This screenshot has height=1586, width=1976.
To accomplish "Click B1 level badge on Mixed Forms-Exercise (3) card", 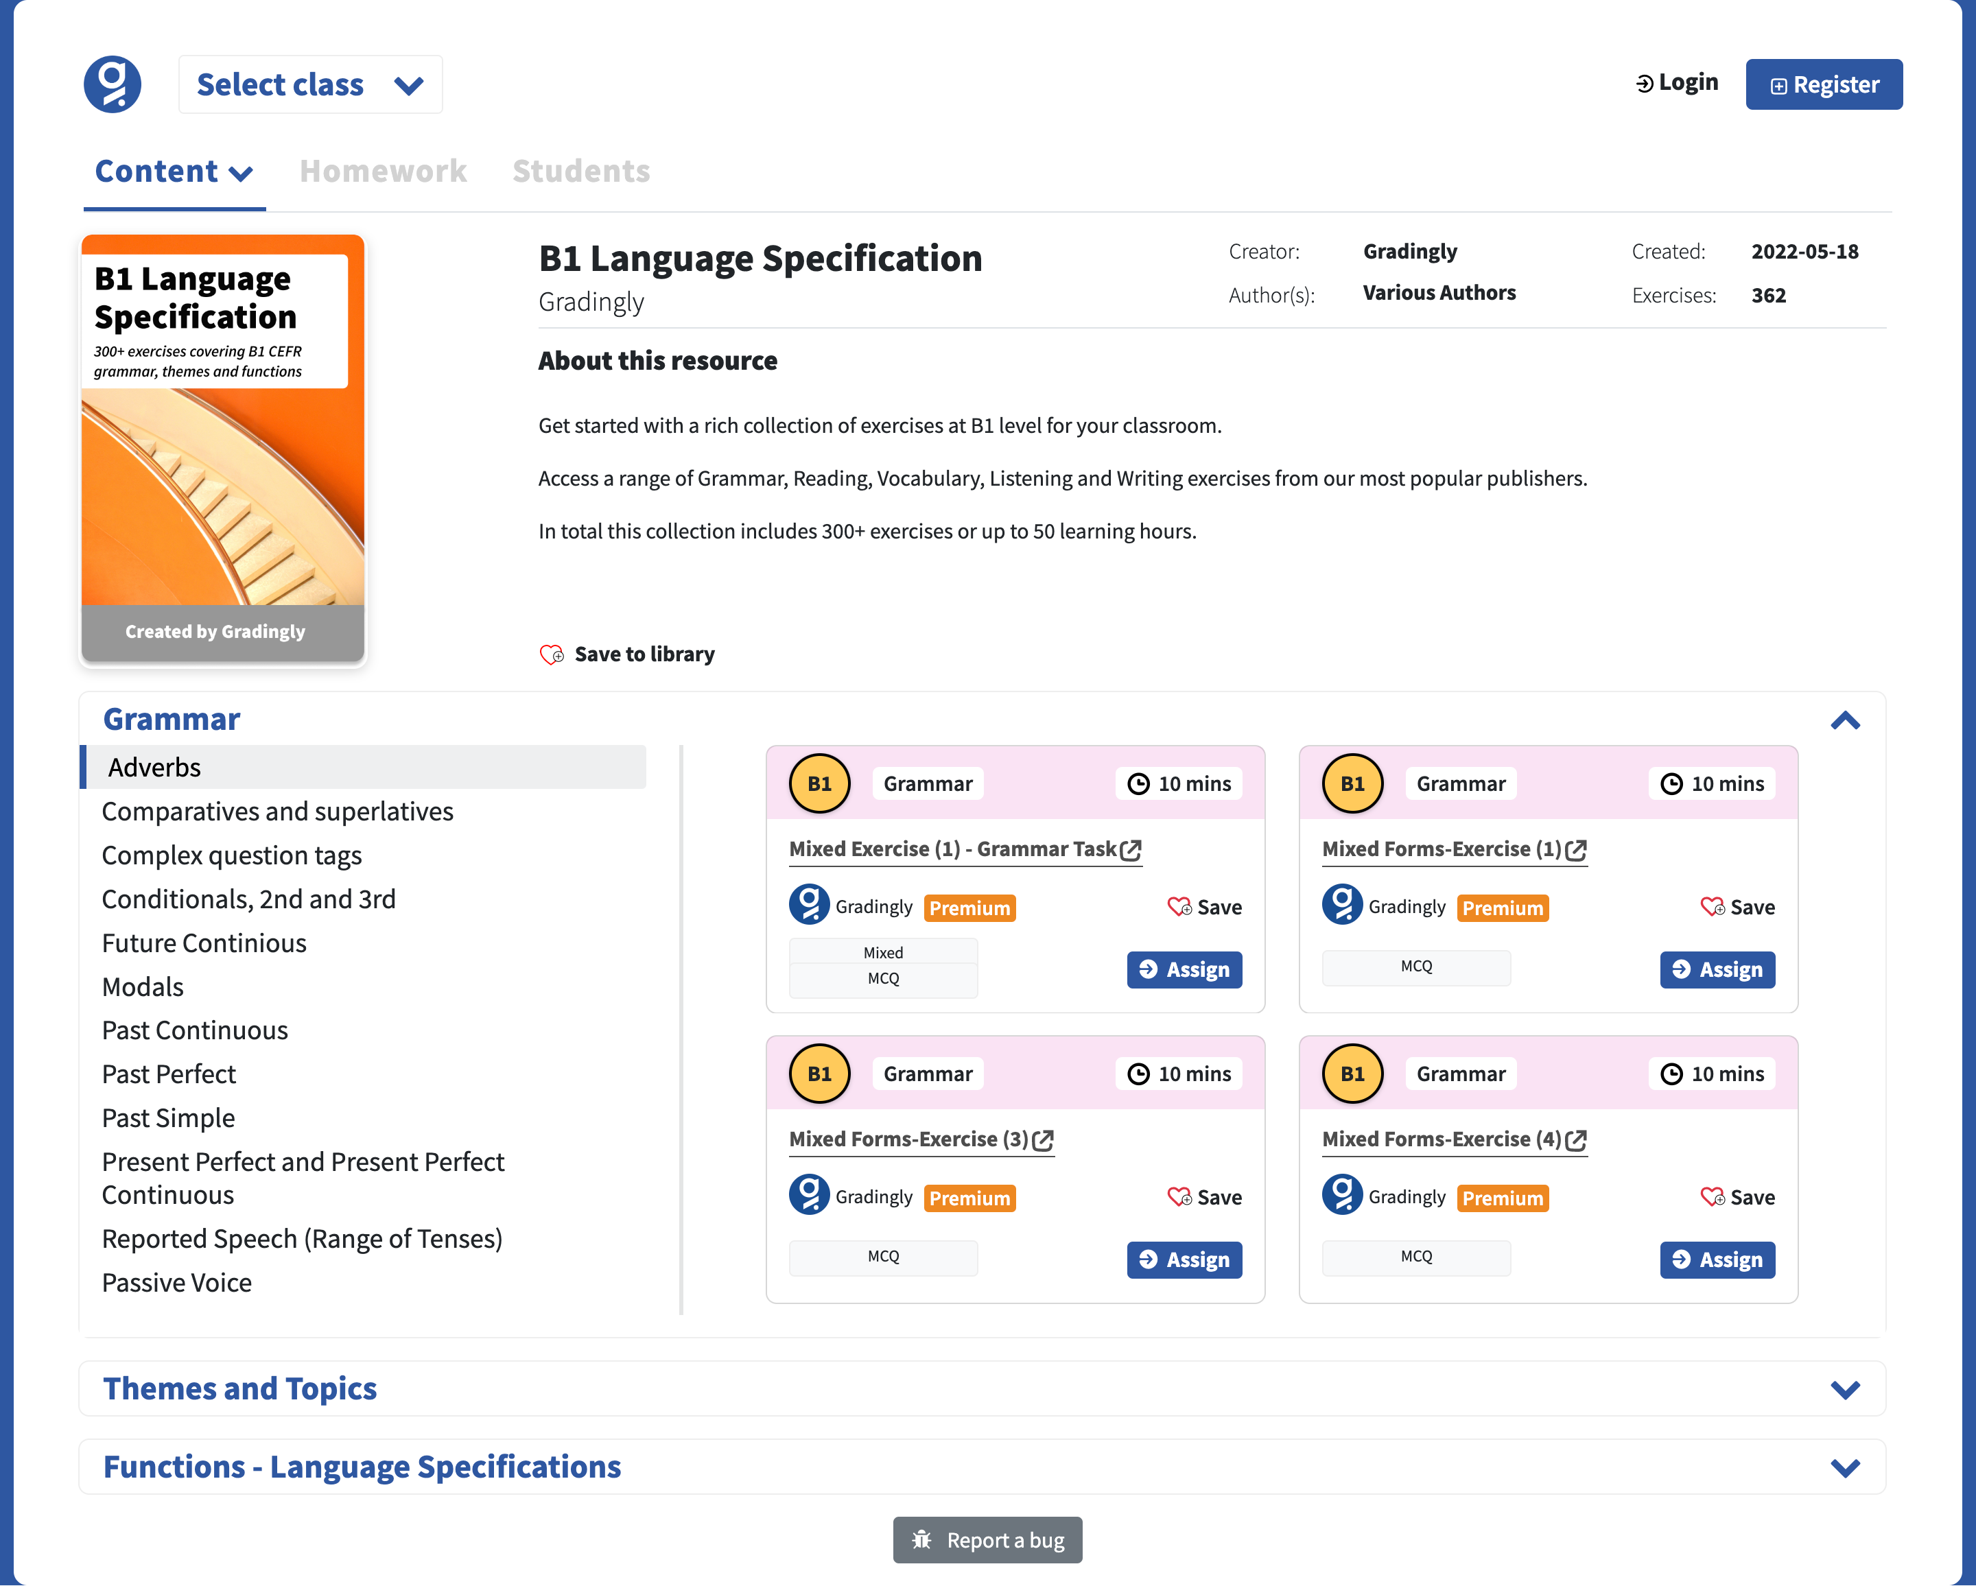I will [819, 1074].
